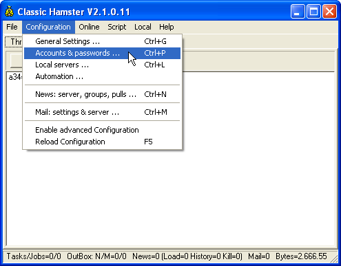Open the Script menu
Image resolution: width=341 pixels, height=266 pixels.
tap(117, 27)
